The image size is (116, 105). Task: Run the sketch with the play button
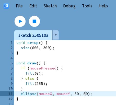tap(20, 21)
